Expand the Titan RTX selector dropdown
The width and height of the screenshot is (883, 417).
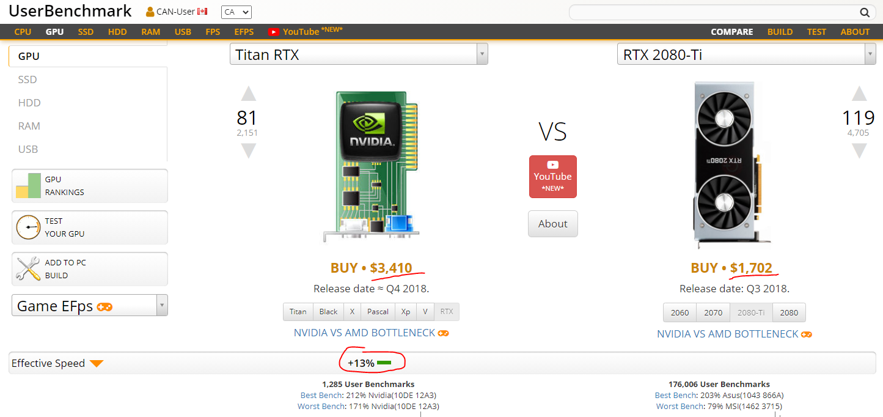(482, 54)
